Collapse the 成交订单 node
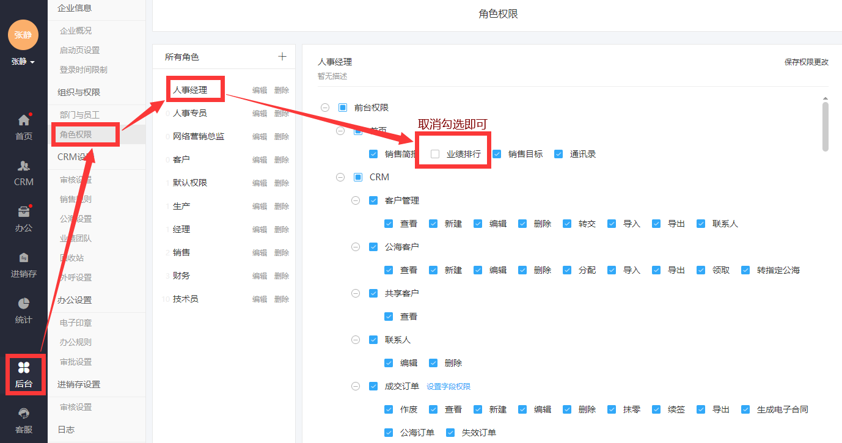842x443 pixels. click(356, 386)
